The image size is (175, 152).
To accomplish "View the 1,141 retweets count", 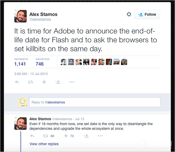I will tap(20, 64).
